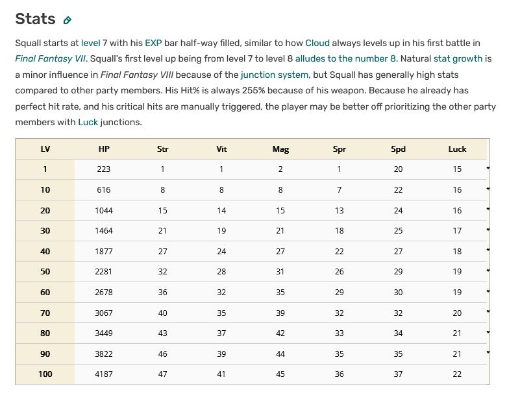Open the 'Luck' link in paragraph
This screenshot has width=507, height=397.
click(x=88, y=122)
